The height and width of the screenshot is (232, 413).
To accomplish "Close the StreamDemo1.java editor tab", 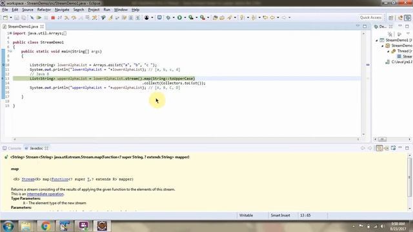I will point(42,26).
